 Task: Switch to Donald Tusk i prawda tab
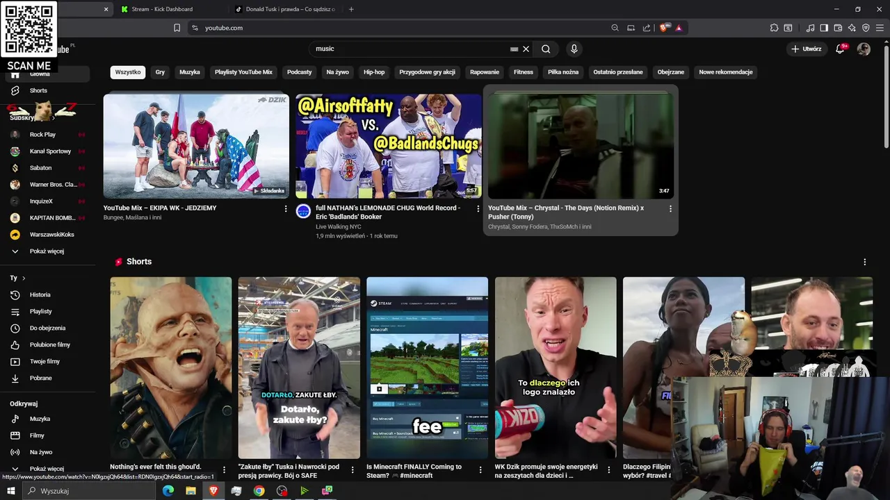coord(285,9)
